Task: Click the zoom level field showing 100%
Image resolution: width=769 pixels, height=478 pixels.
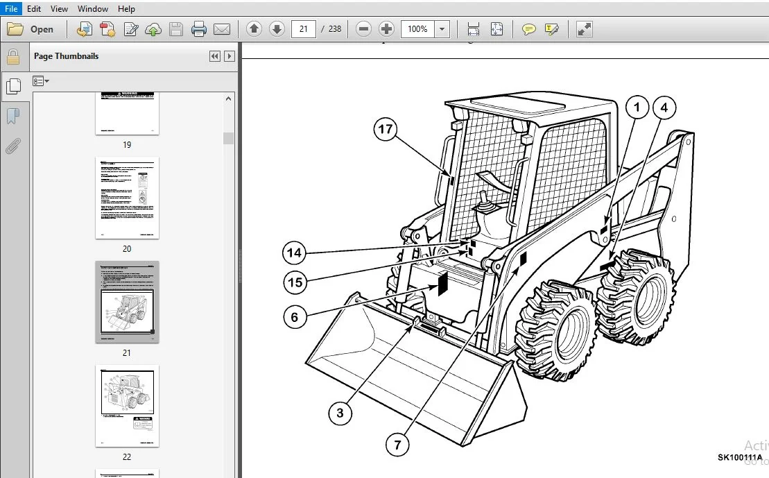Action: coord(418,29)
